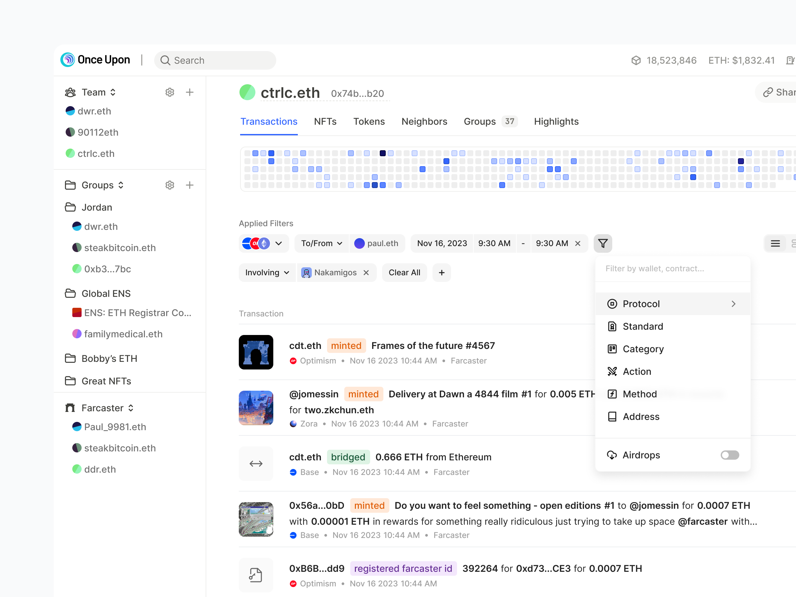Click the paul.eth filter chip
This screenshot has height=597, width=796.
point(377,244)
